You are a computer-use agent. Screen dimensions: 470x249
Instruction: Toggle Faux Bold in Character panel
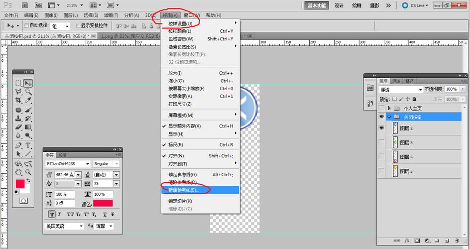[x=52, y=215]
